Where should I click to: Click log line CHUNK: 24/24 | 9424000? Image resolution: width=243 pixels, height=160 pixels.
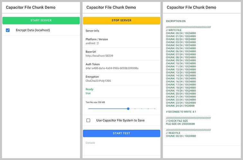click(x=180, y=106)
